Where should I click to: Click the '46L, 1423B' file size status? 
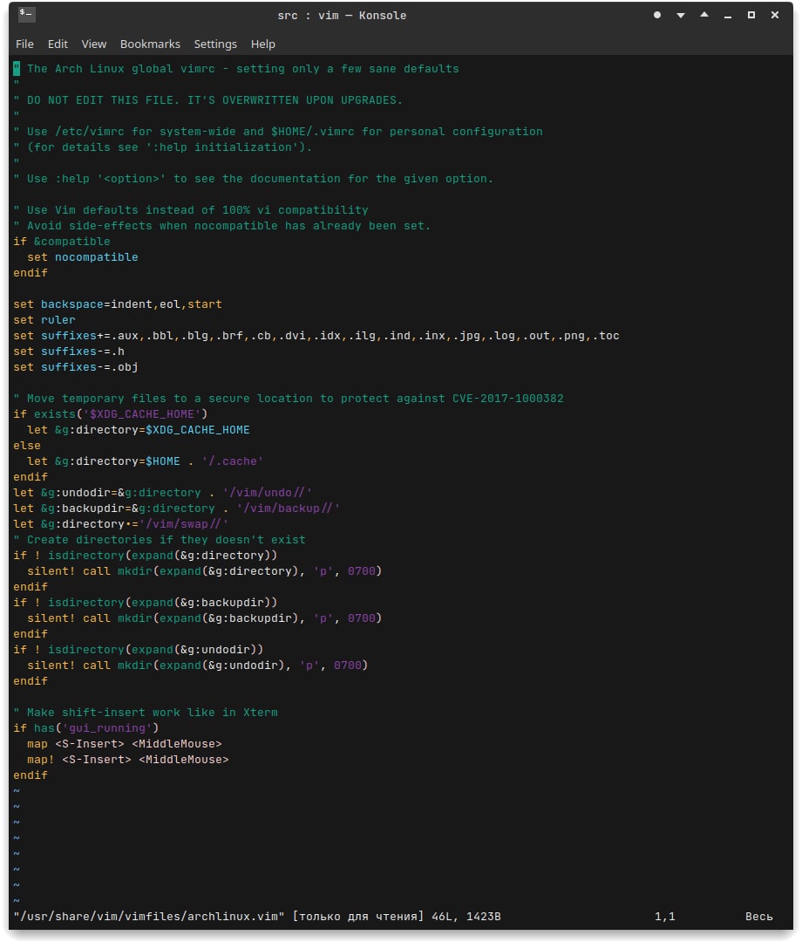pyautogui.click(x=466, y=917)
